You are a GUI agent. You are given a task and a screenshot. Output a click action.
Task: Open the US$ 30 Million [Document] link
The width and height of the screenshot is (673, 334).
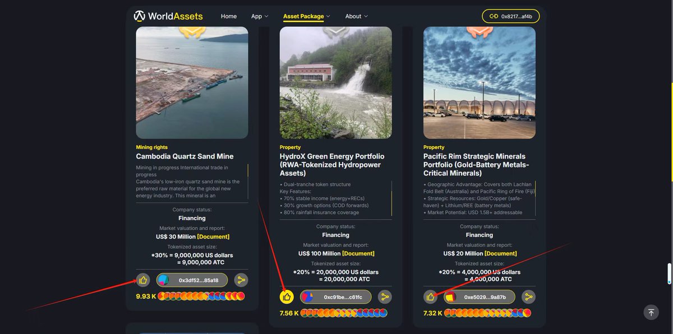click(x=213, y=236)
